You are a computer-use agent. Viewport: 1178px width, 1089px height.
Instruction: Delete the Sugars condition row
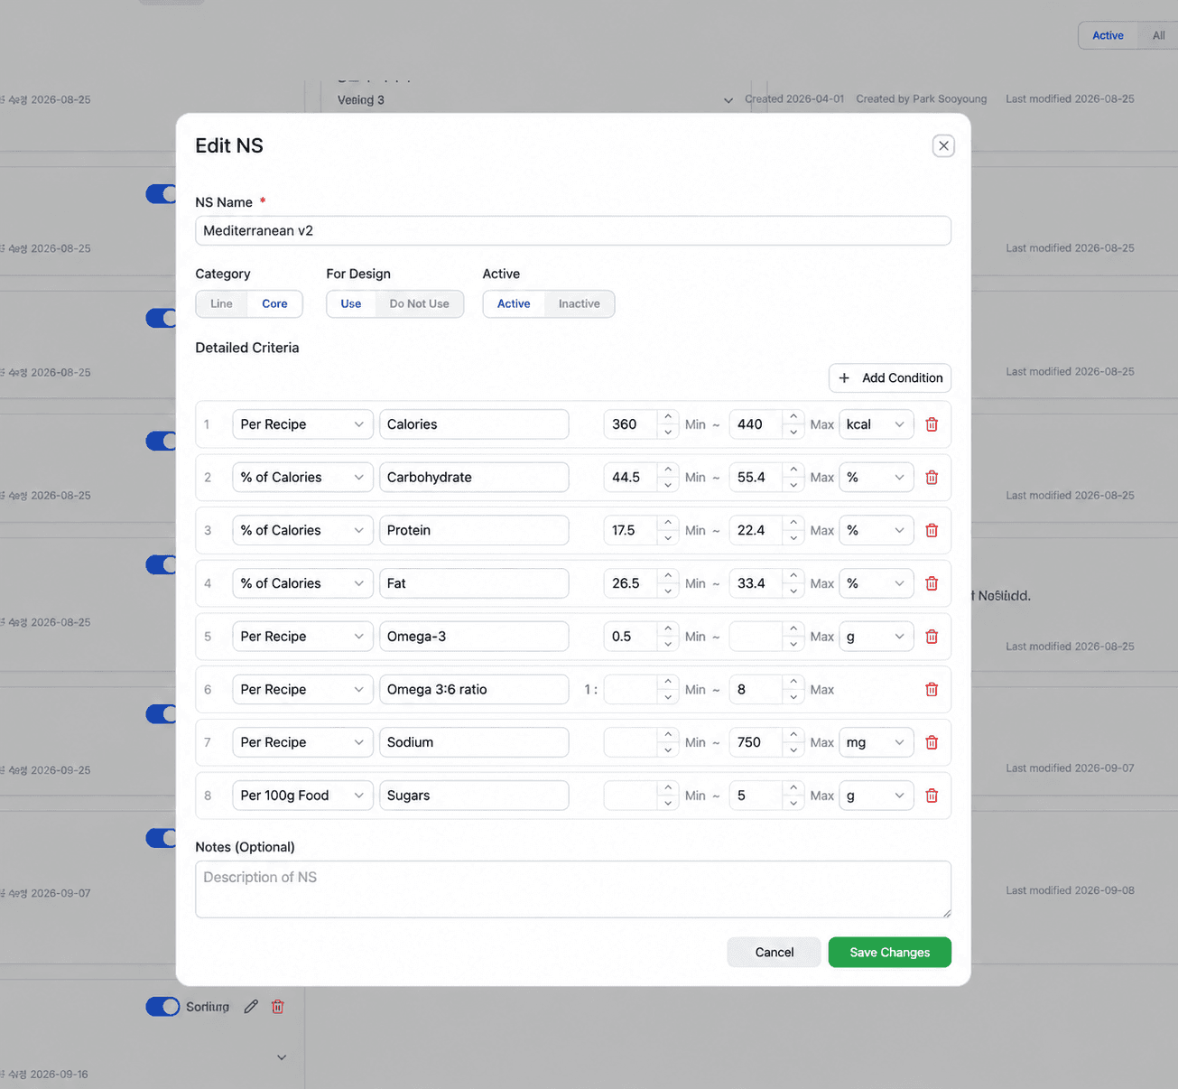[x=932, y=796]
